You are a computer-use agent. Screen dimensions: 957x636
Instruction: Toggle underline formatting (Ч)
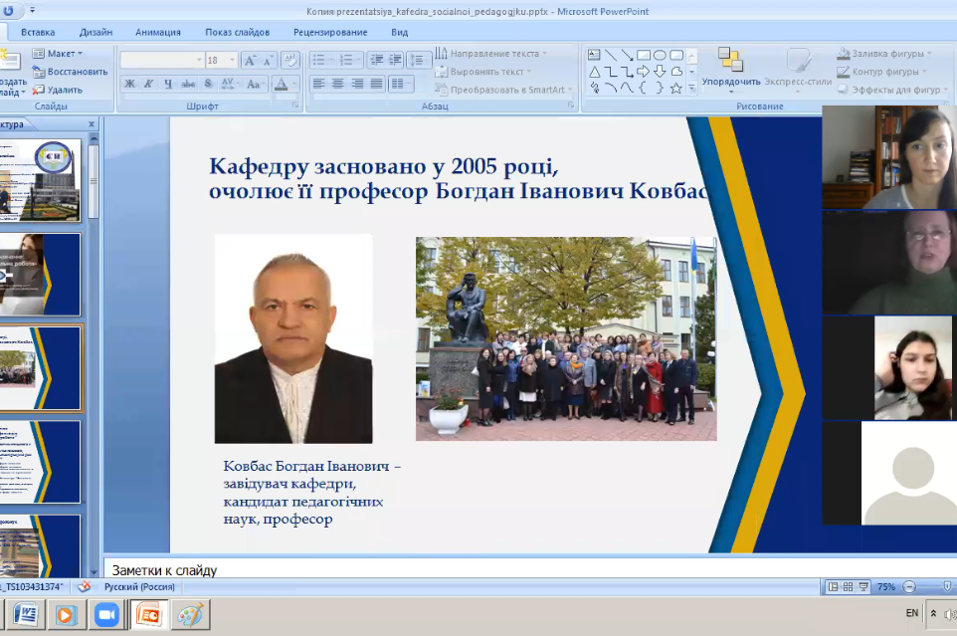click(x=167, y=85)
